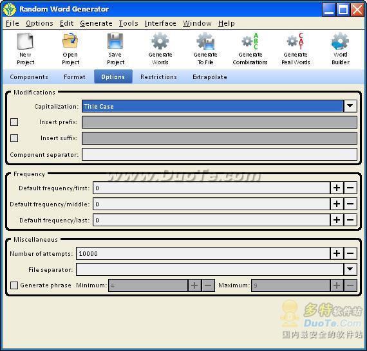Decrease Default frequency/first with minus button
The width and height of the screenshot is (367, 351).
350,188
